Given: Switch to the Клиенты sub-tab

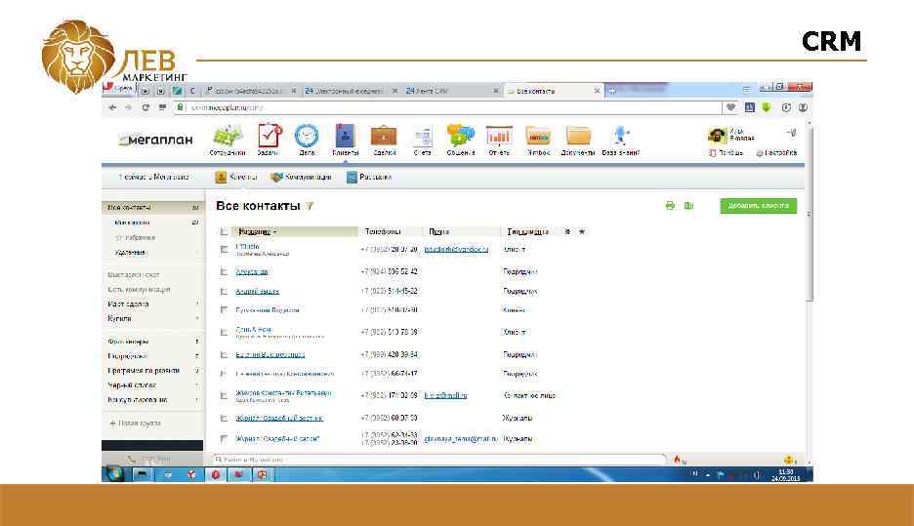Looking at the screenshot, I should coord(236,177).
